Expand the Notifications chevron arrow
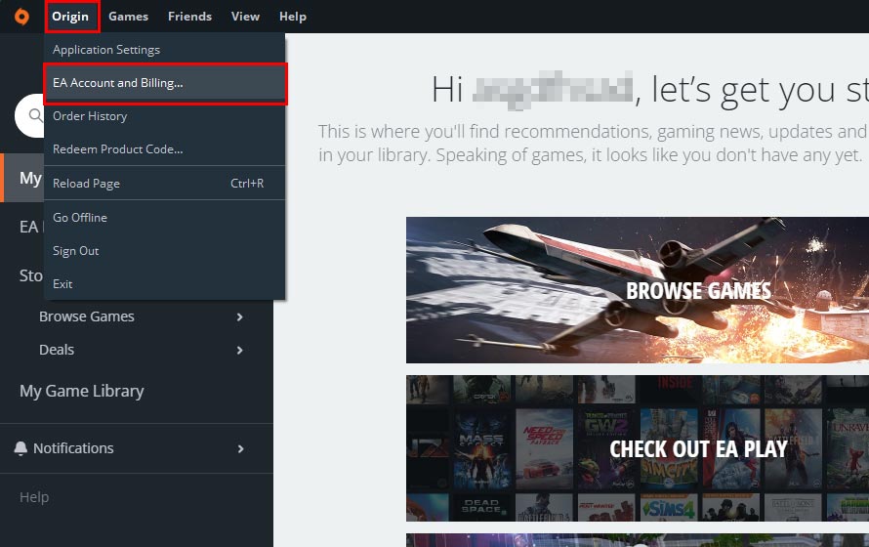 [240, 449]
